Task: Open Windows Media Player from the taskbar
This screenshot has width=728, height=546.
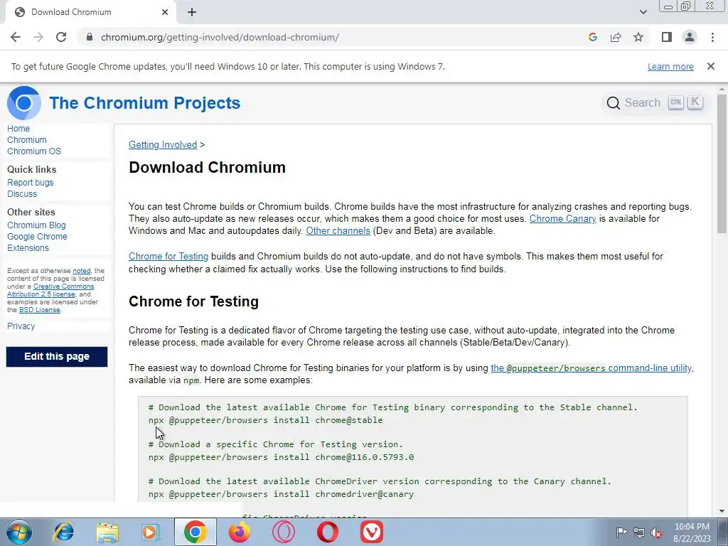Action: tap(151, 532)
